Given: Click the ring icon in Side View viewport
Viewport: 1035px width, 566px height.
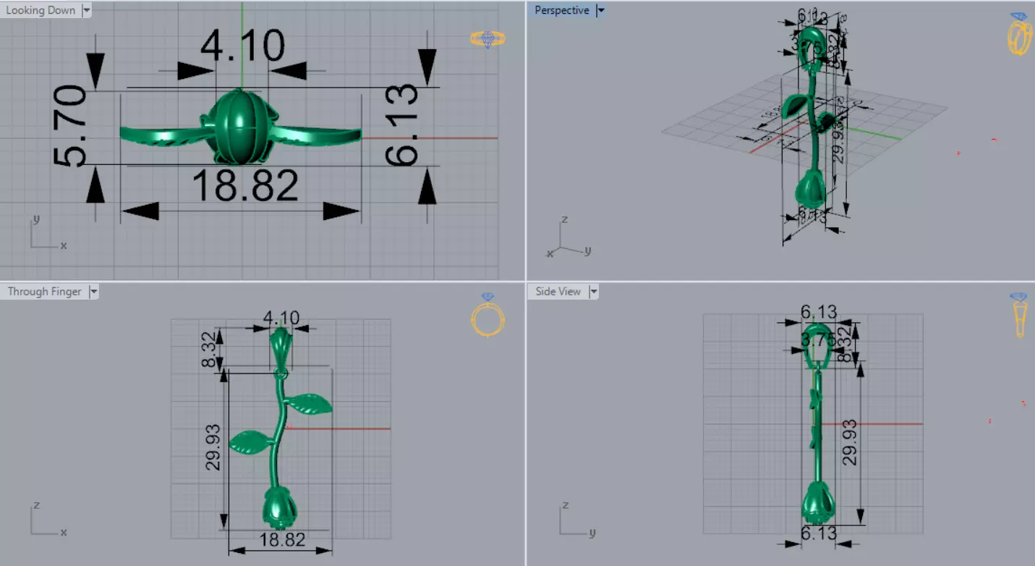Looking at the screenshot, I should pos(1020,315).
